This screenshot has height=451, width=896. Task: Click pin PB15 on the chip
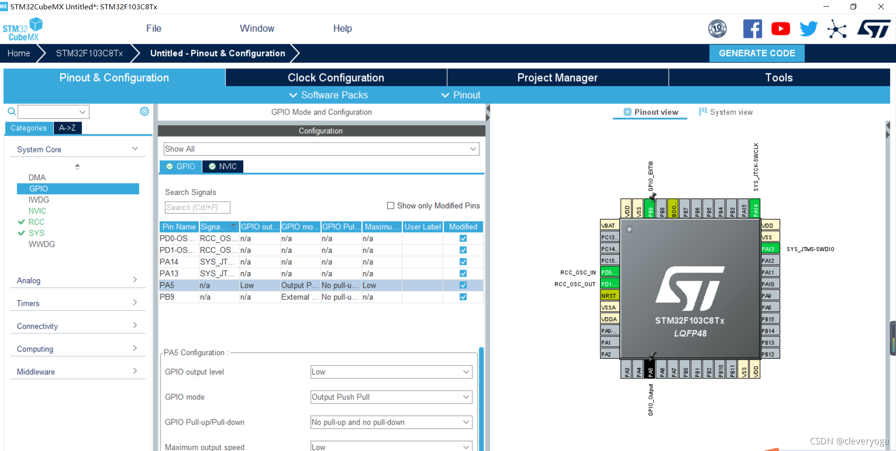point(770,319)
